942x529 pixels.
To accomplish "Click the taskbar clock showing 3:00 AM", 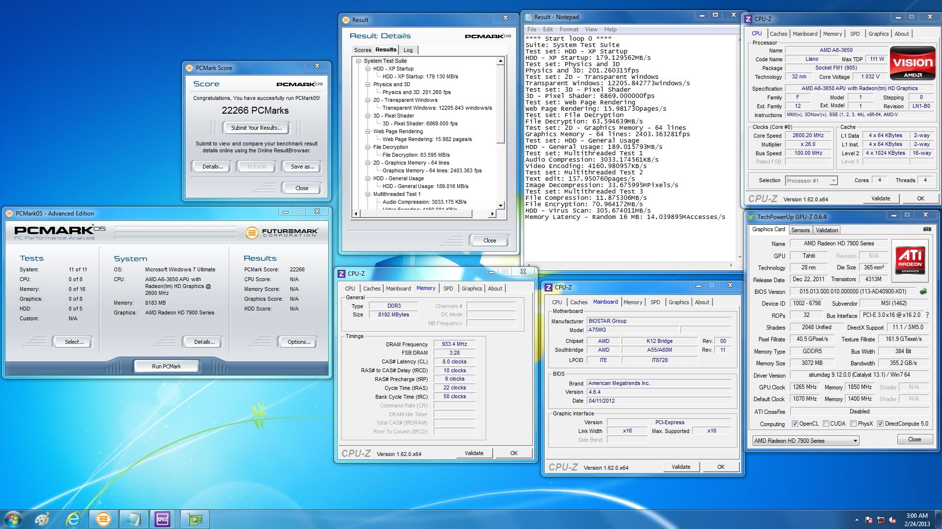I will pyautogui.click(x=916, y=520).
